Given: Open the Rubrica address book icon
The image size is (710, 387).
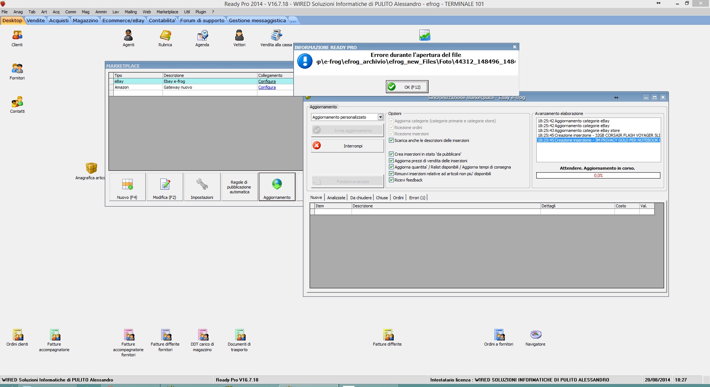Looking at the screenshot, I should pos(165,38).
